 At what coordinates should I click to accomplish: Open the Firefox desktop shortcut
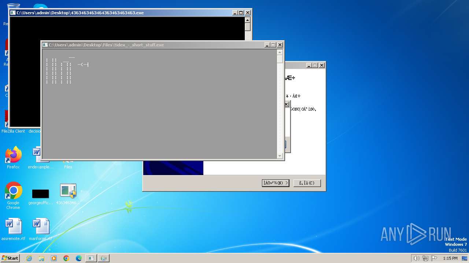click(13, 158)
